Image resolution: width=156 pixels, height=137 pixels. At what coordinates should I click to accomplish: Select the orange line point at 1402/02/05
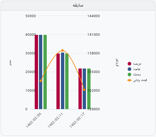point(41,81)
